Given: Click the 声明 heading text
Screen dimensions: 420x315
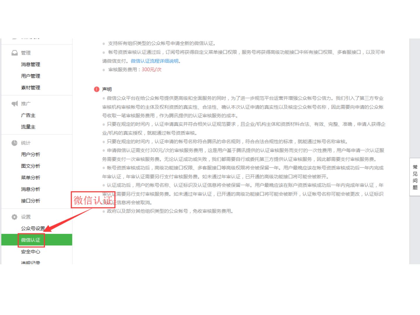Looking at the screenshot, I should pyautogui.click(x=107, y=89).
